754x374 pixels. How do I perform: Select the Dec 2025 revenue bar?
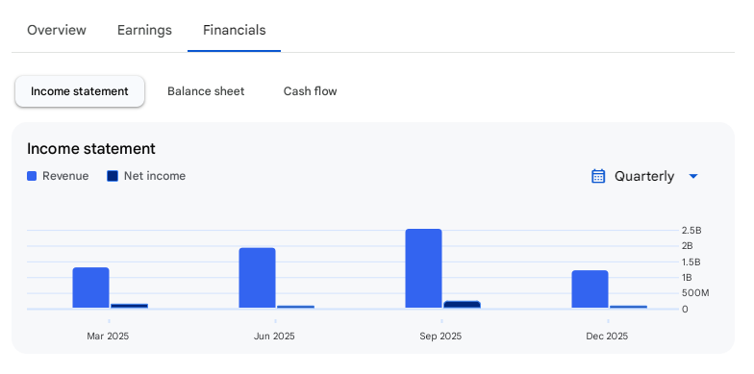[591, 289]
